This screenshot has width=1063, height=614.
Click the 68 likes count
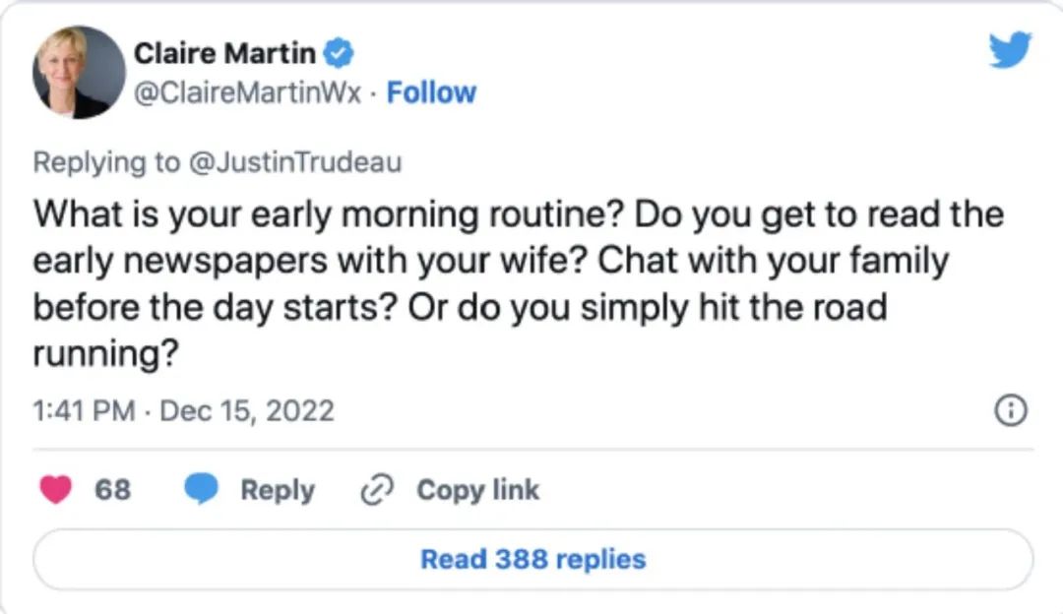(112, 489)
